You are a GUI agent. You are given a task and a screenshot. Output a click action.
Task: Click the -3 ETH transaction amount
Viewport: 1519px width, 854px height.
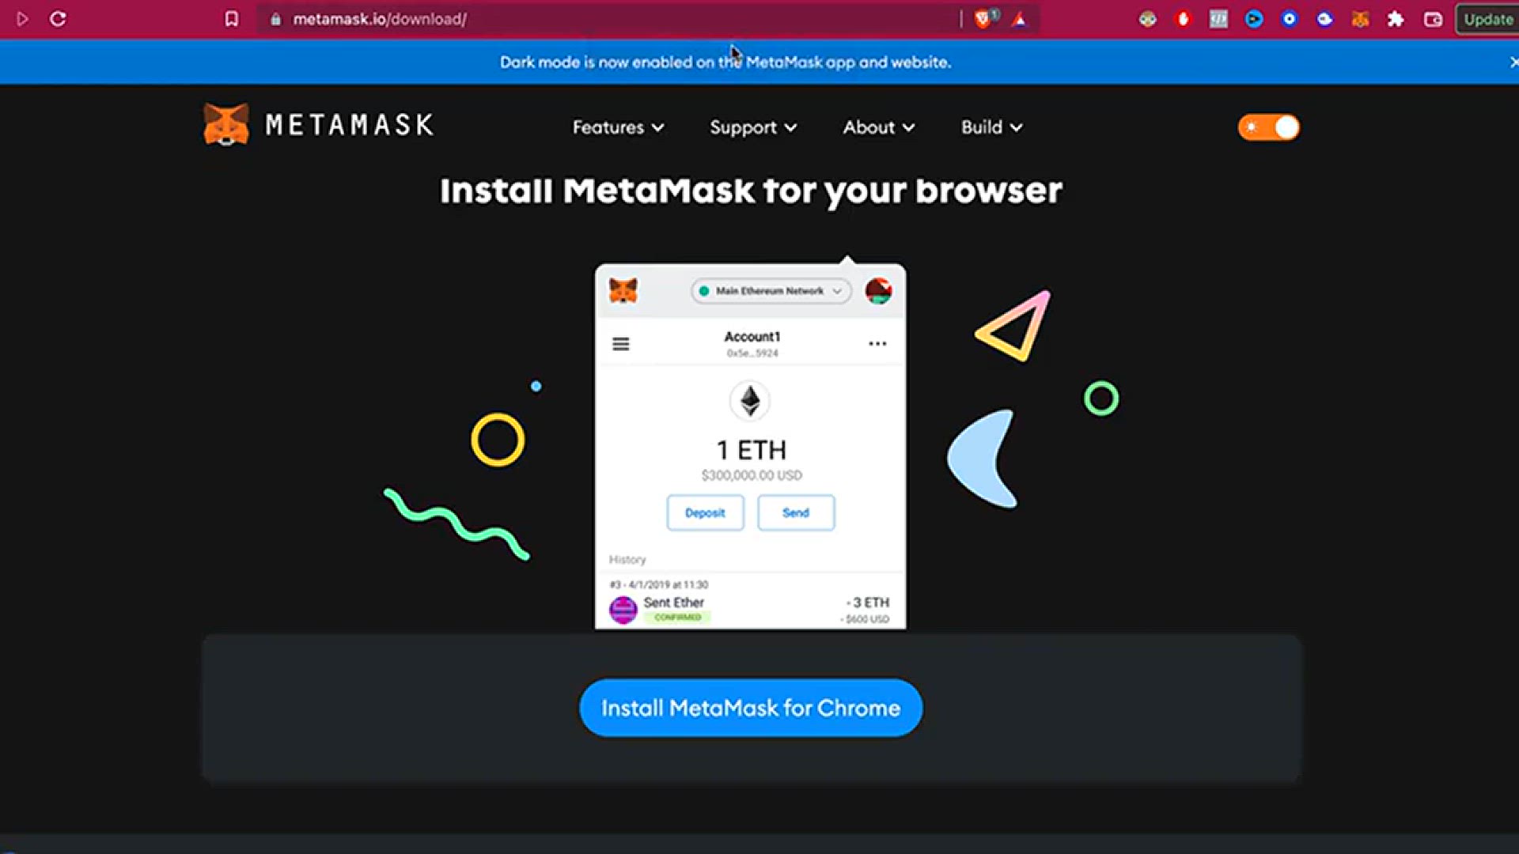[868, 603]
